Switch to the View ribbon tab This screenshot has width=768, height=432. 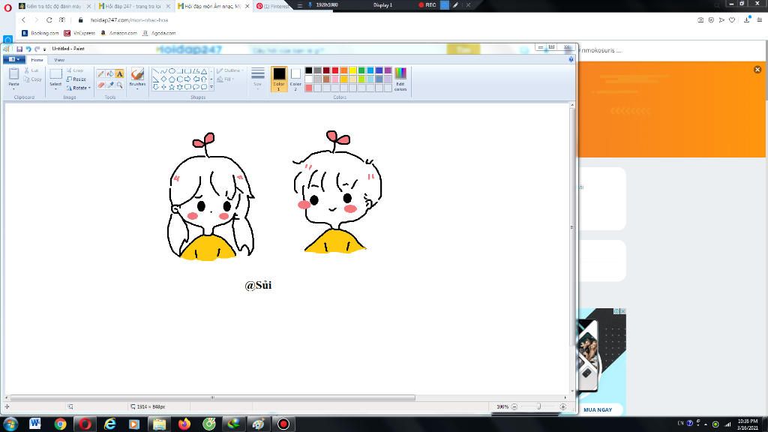[59, 60]
